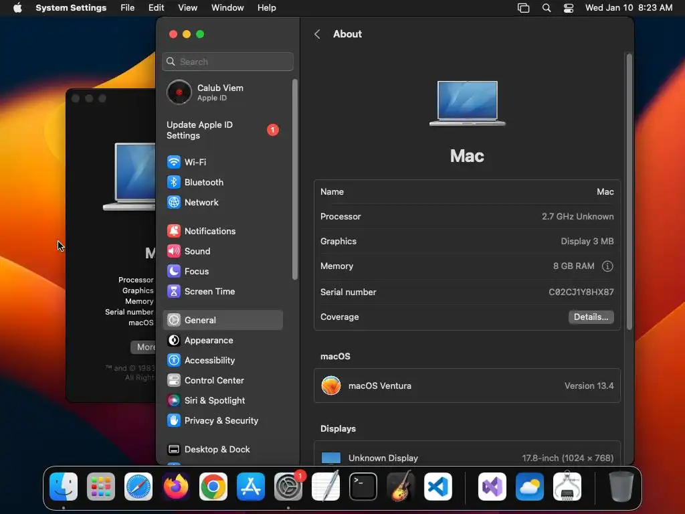Click the Name row value Mac

point(605,192)
